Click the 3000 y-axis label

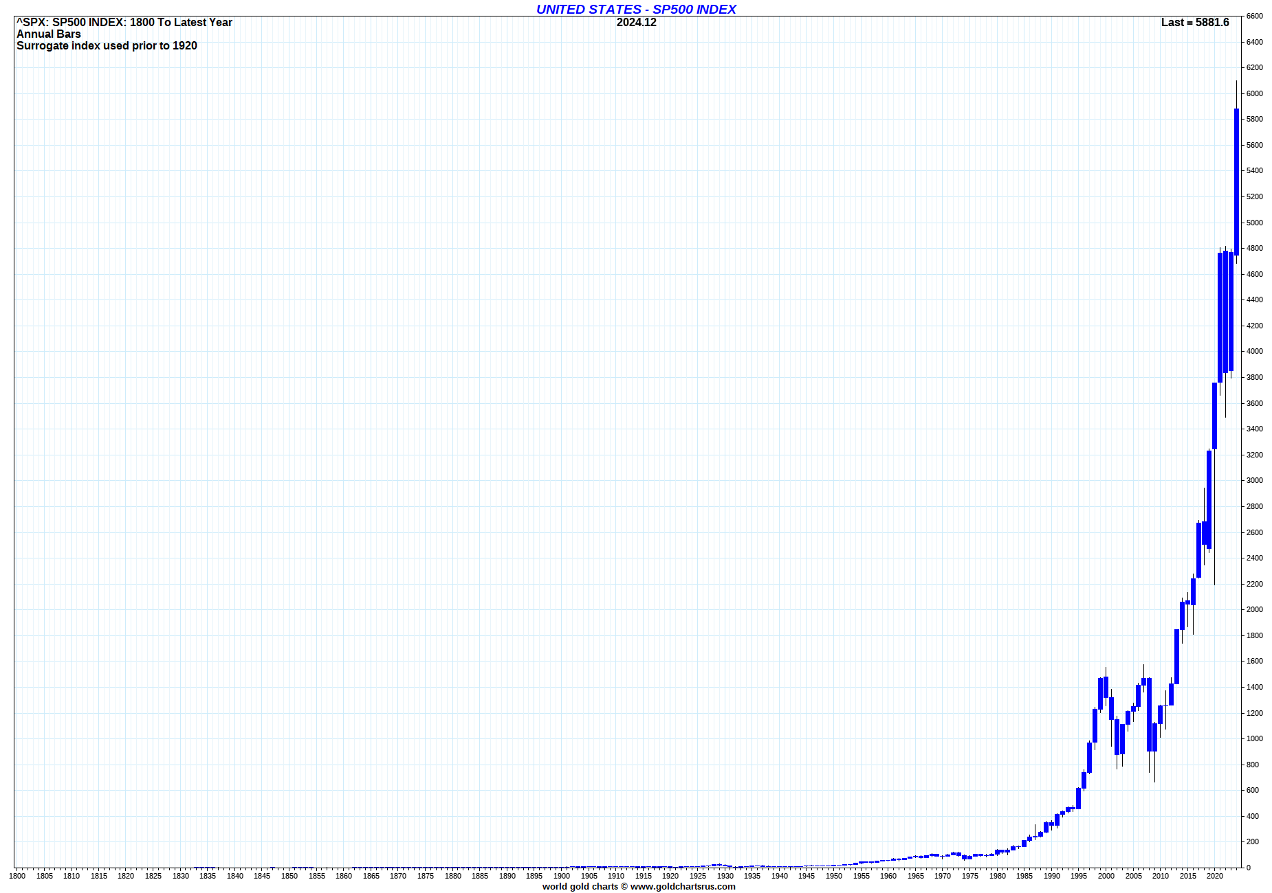[1255, 480]
